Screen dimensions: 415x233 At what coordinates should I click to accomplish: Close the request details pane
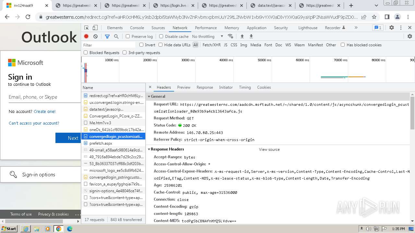(x=150, y=87)
